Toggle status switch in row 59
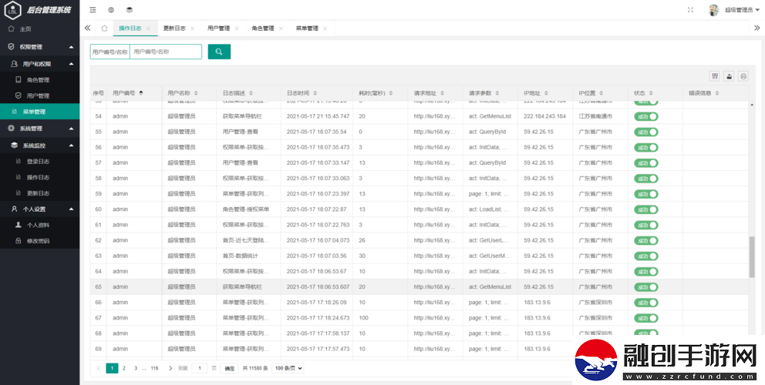 tap(646, 194)
